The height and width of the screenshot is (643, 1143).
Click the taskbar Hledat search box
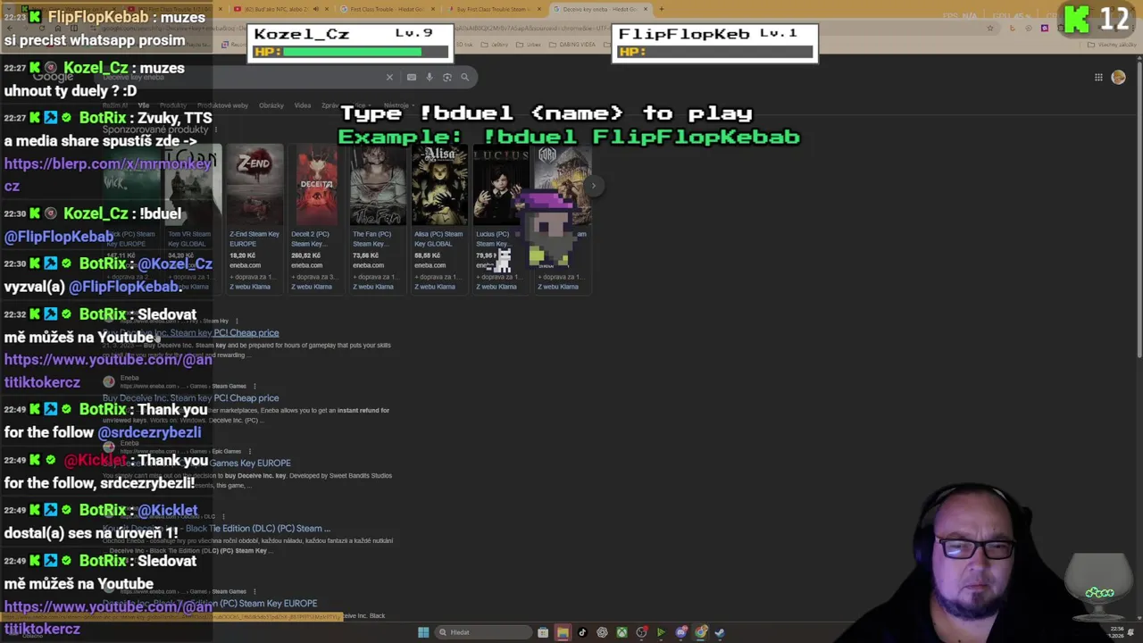[482, 632]
